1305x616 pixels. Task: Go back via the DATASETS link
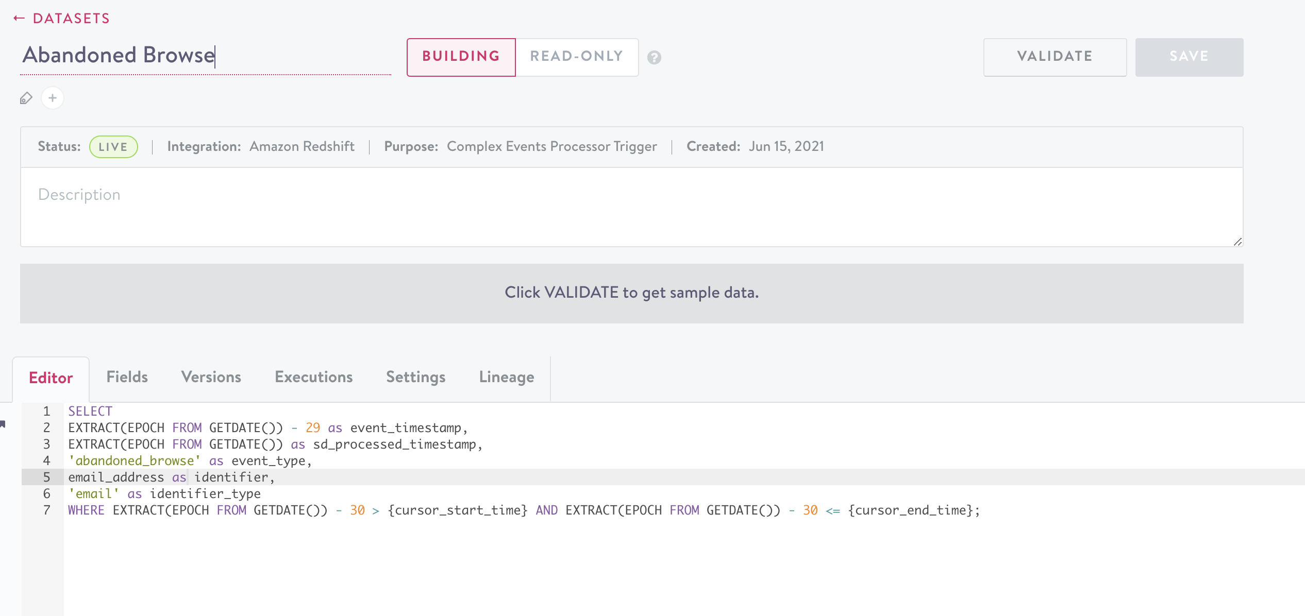tap(71, 19)
